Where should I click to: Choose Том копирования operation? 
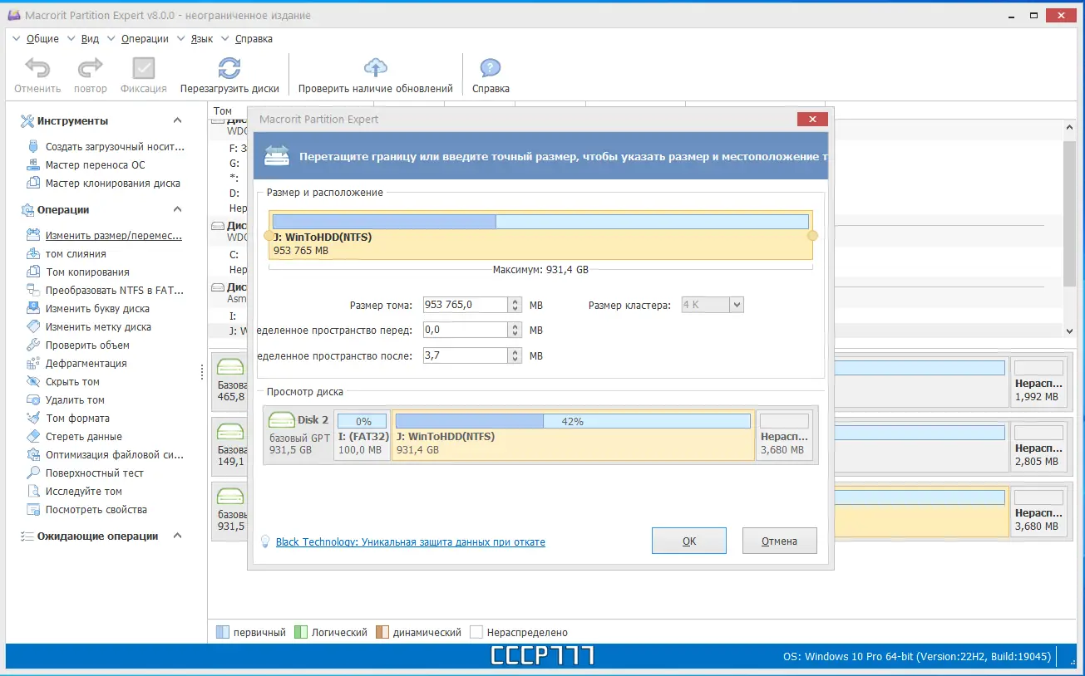87,272
